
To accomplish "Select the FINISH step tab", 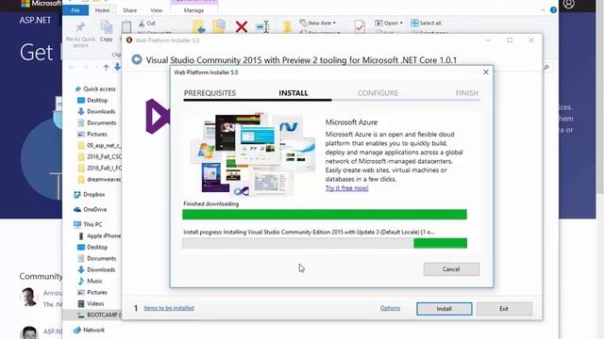I will (x=467, y=93).
